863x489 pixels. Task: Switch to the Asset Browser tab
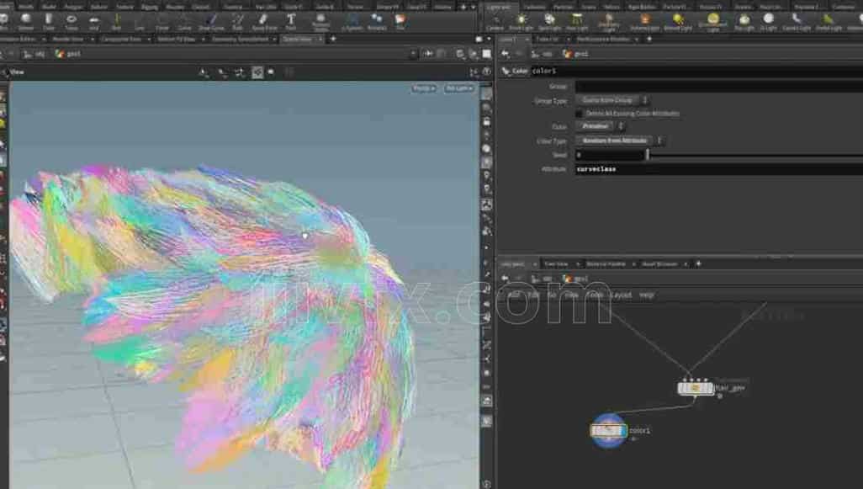pos(659,264)
